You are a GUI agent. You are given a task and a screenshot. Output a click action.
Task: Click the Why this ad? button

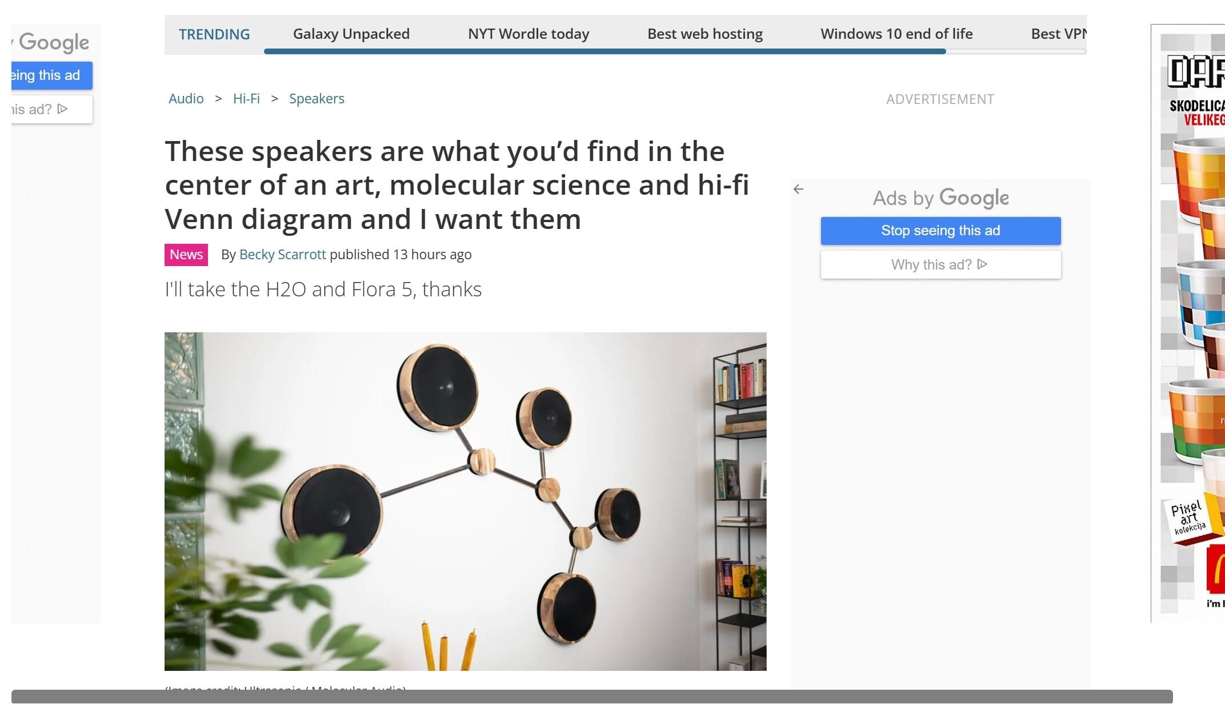tap(940, 264)
